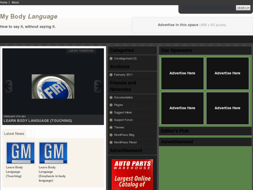Click GM thumbnail for Emphasis in body language
Image resolution: width=253 pixels, height=190 pixels.
click(x=53, y=153)
